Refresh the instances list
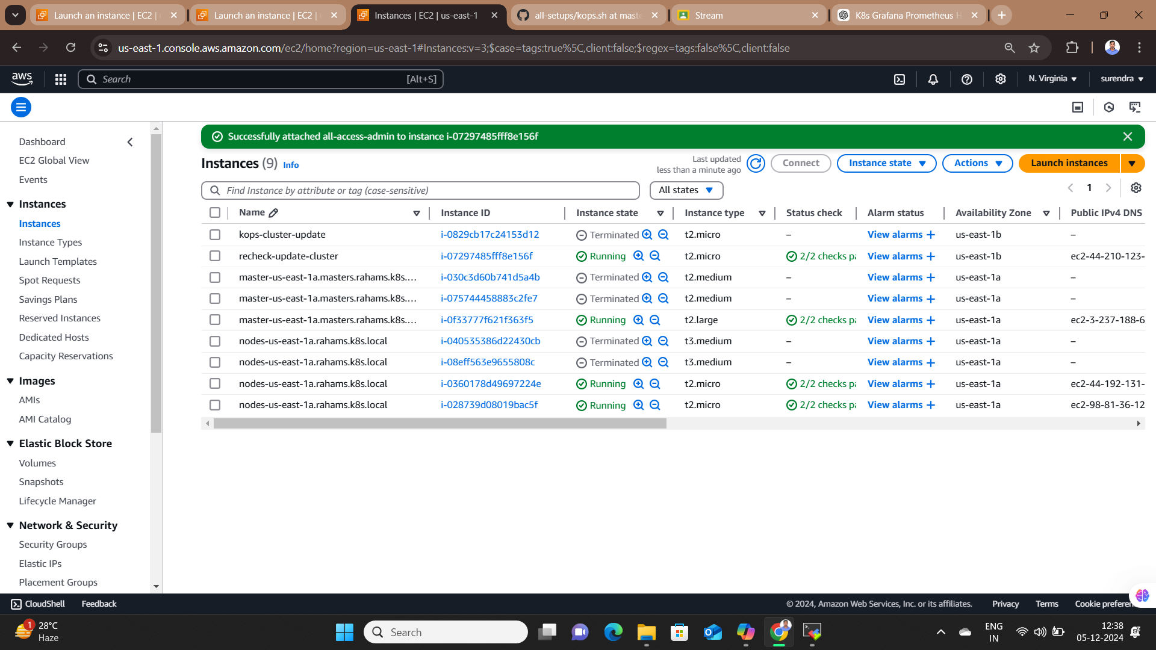 (x=756, y=163)
